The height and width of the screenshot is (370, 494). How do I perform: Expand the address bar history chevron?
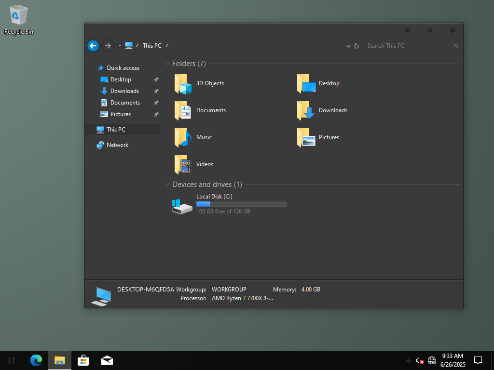tap(348, 46)
